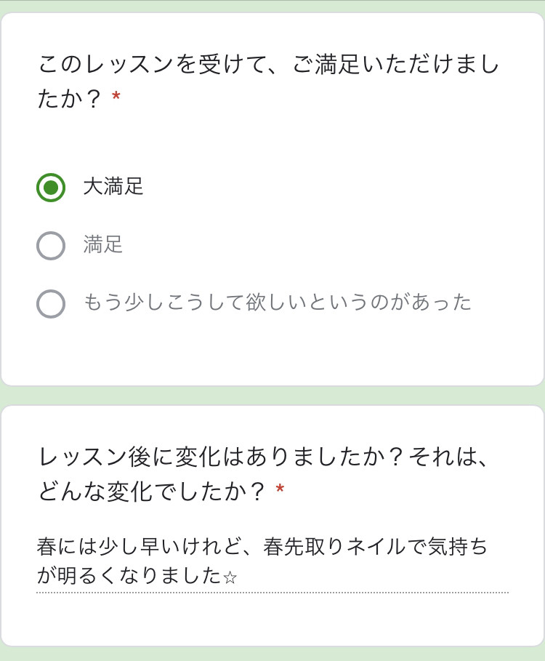545x661 pixels.
Task: Click the ☆ star ending the answer text
Action: 230,577
